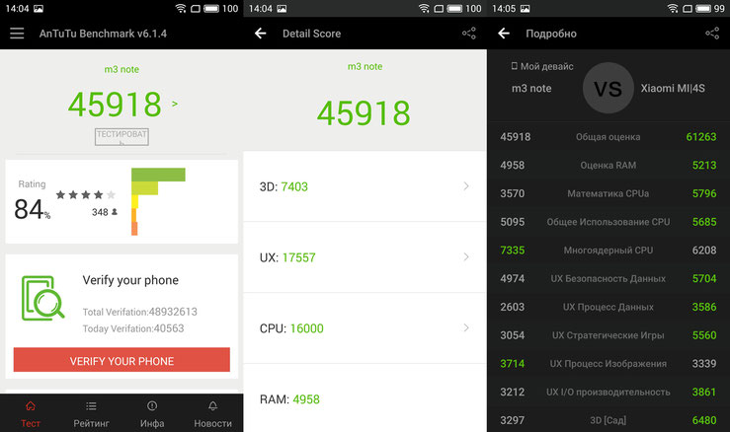This screenshot has width=730, height=432.
Task: Expand the UX: 17557 score row
Action: pyautogui.click(x=365, y=257)
